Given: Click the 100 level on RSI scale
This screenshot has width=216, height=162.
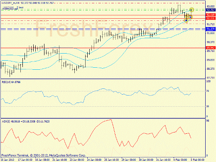Looking at the screenshot, I should pos(209,81).
